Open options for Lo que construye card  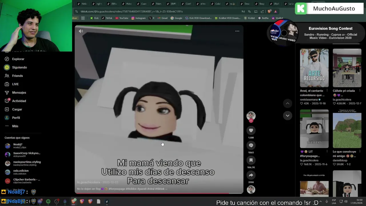(360, 152)
